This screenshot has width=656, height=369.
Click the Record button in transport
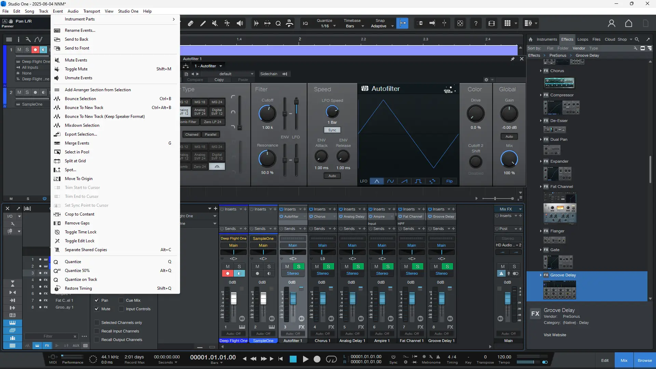[x=317, y=359]
